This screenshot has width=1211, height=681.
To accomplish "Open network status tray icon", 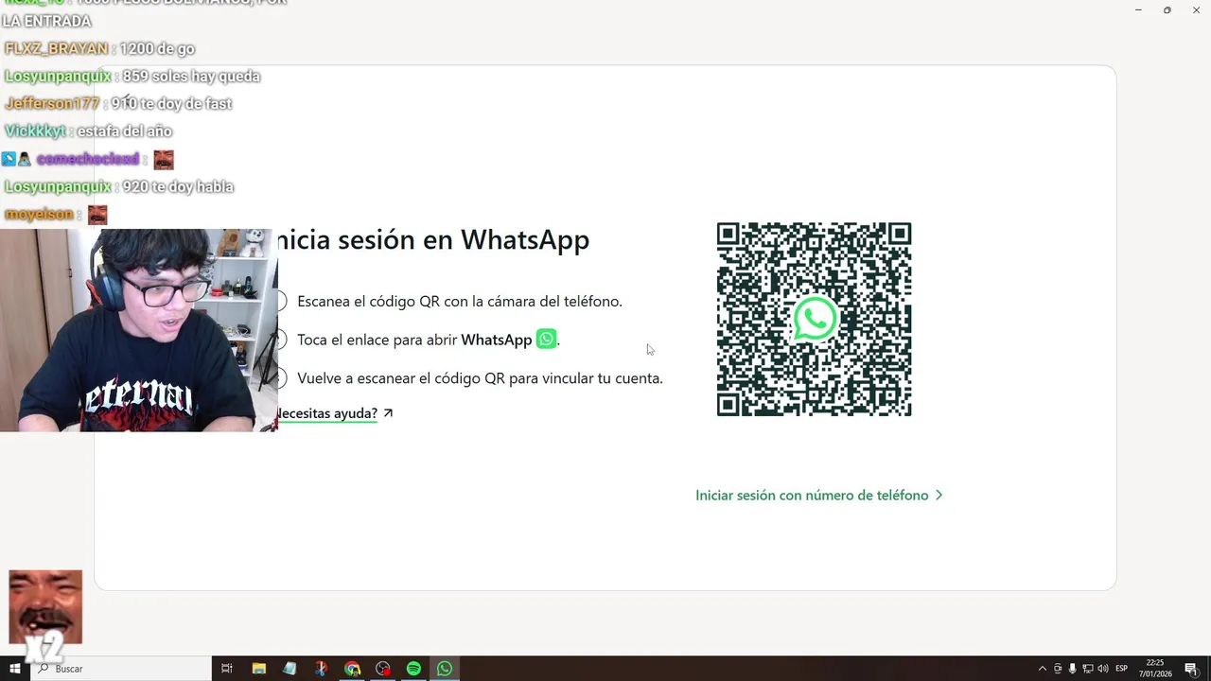I will pos(1088,669).
